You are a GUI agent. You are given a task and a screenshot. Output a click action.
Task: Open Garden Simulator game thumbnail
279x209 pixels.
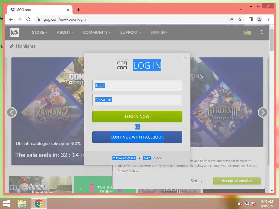coord(40,185)
